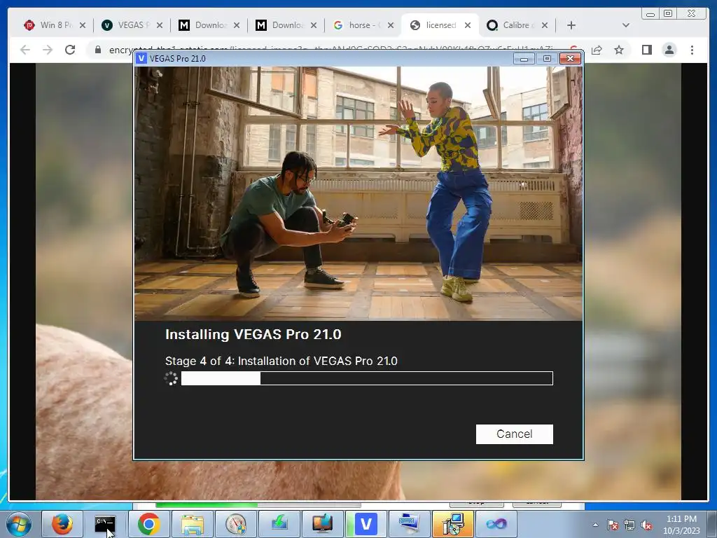Screen dimensions: 717x538
Task: Go back in Chrome
Action: (25, 50)
